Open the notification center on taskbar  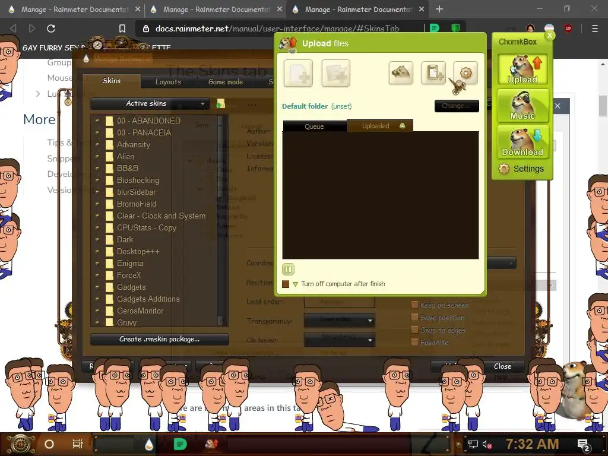point(584,445)
